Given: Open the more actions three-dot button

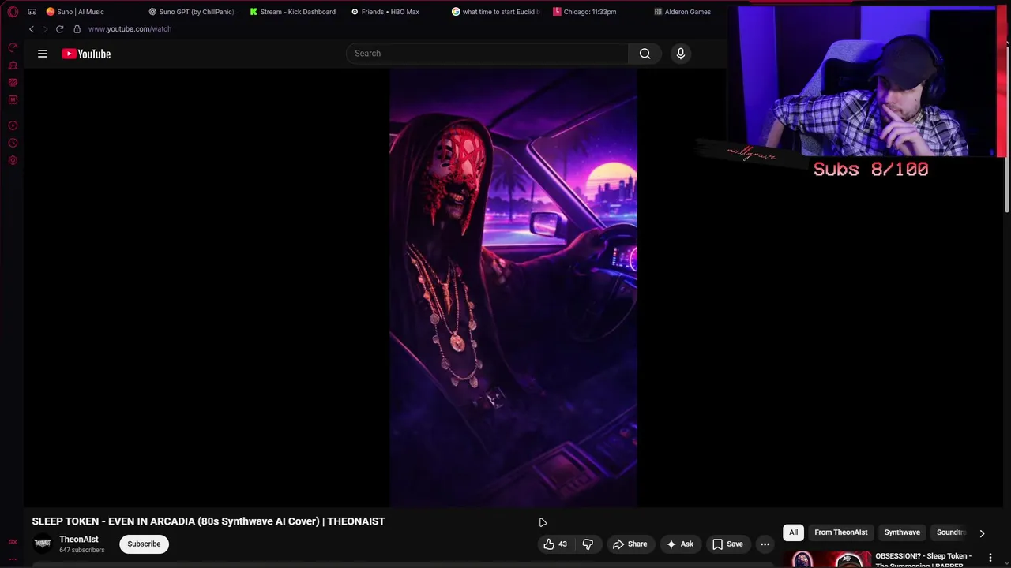Looking at the screenshot, I should coord(765,544).
